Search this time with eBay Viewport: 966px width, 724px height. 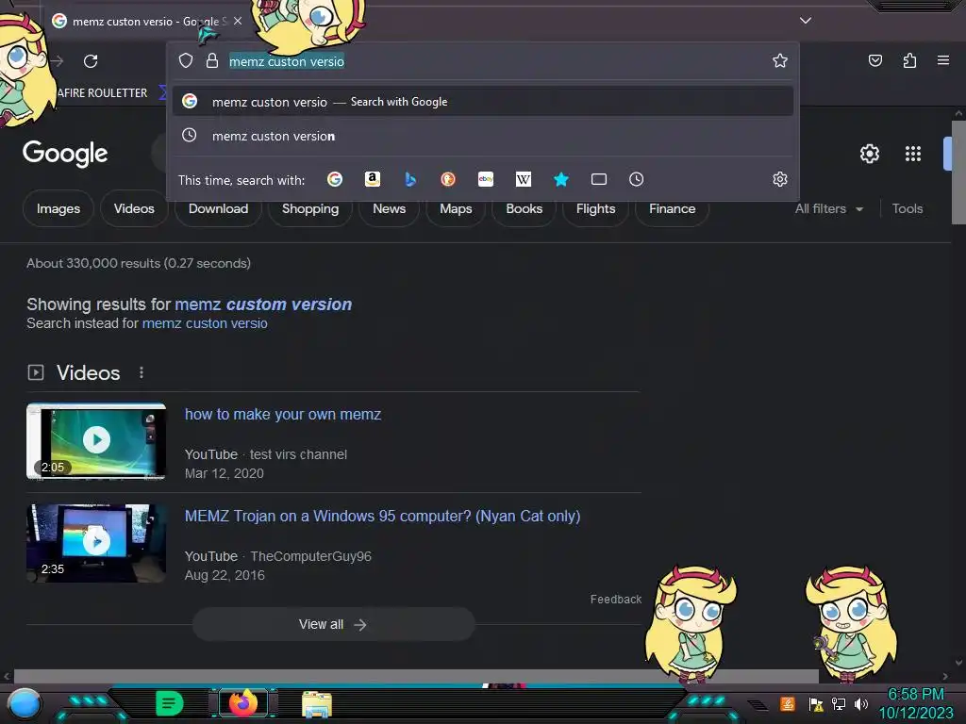486,179
